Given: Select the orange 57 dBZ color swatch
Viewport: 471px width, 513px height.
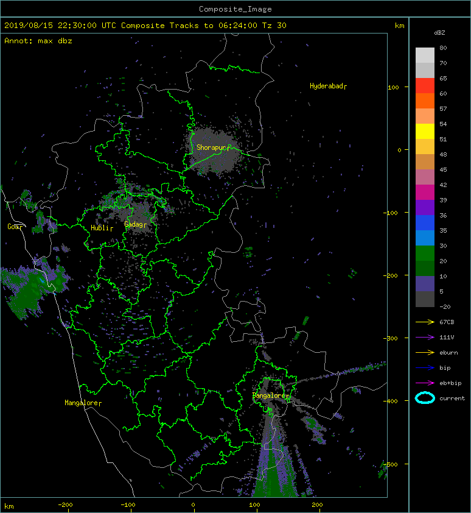Looking at the screenshot, I should click(x=425, y=101).
